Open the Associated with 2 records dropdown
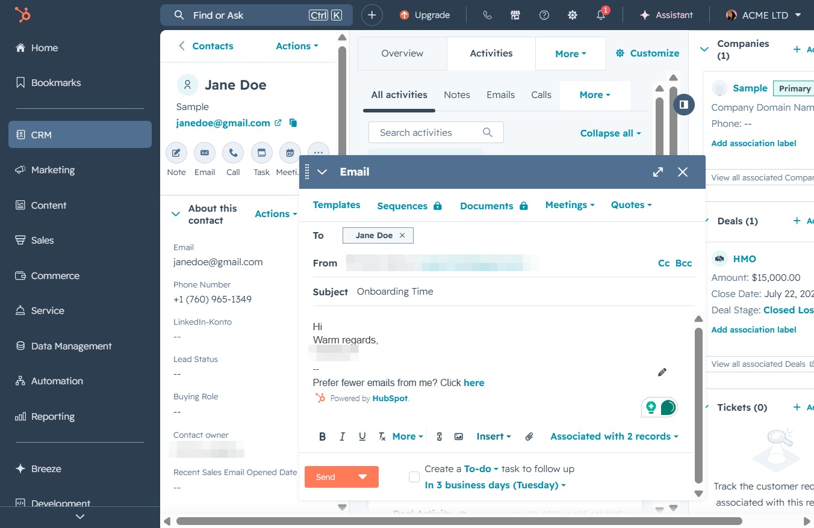The width and height of the screenshot is (814, 528). pos(614,437)
